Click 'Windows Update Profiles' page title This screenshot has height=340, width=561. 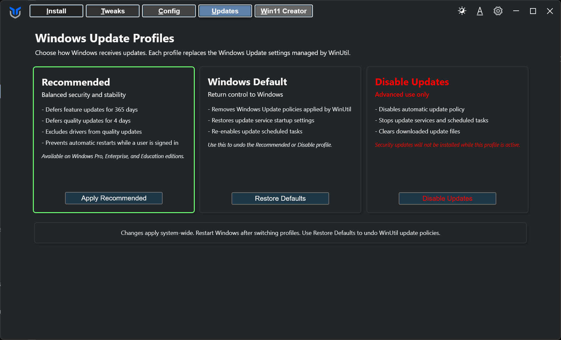click(105, 38)
